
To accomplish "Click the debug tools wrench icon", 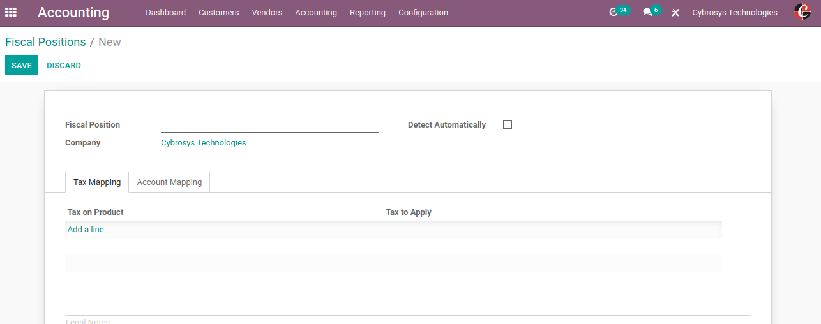I will (x=675, y=13).
